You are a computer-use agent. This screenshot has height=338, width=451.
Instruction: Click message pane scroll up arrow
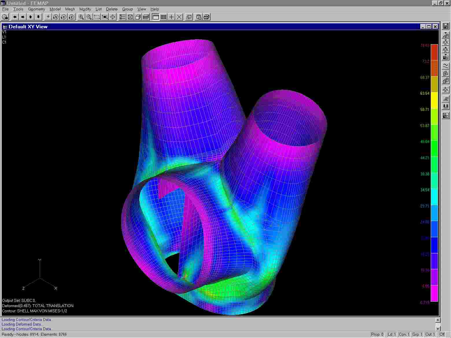438,320
